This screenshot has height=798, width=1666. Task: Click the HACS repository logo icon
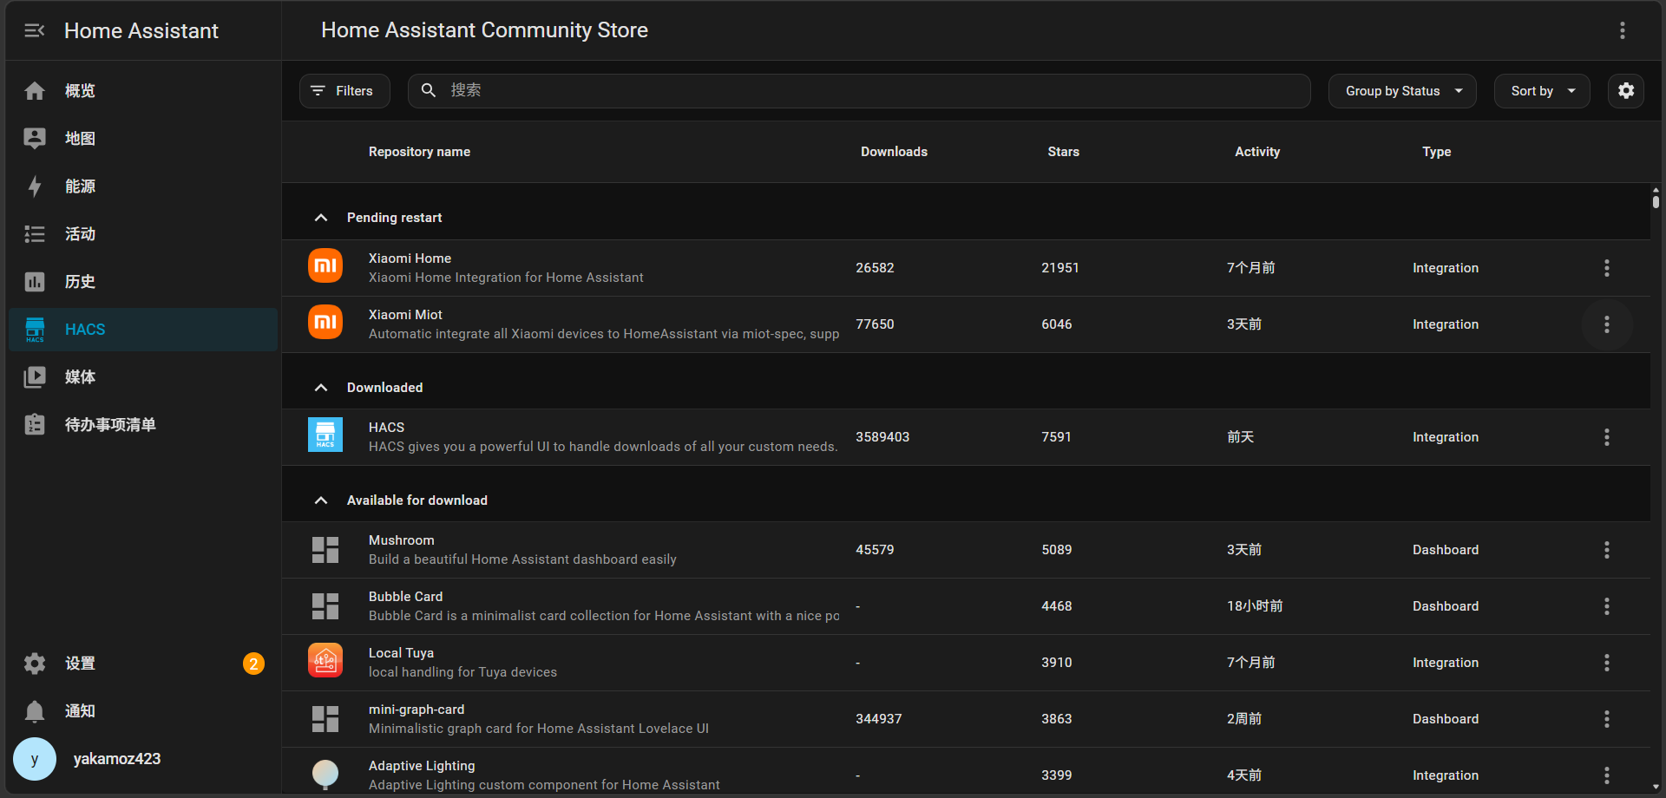325,435
